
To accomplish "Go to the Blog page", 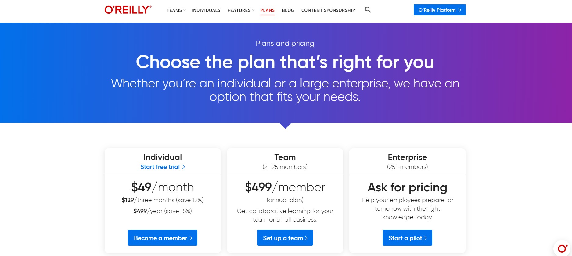I will click(x=288, y=10).
